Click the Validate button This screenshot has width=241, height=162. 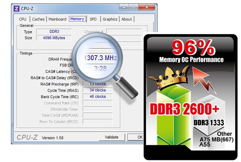pyautogui.click(x=112, y=137)
